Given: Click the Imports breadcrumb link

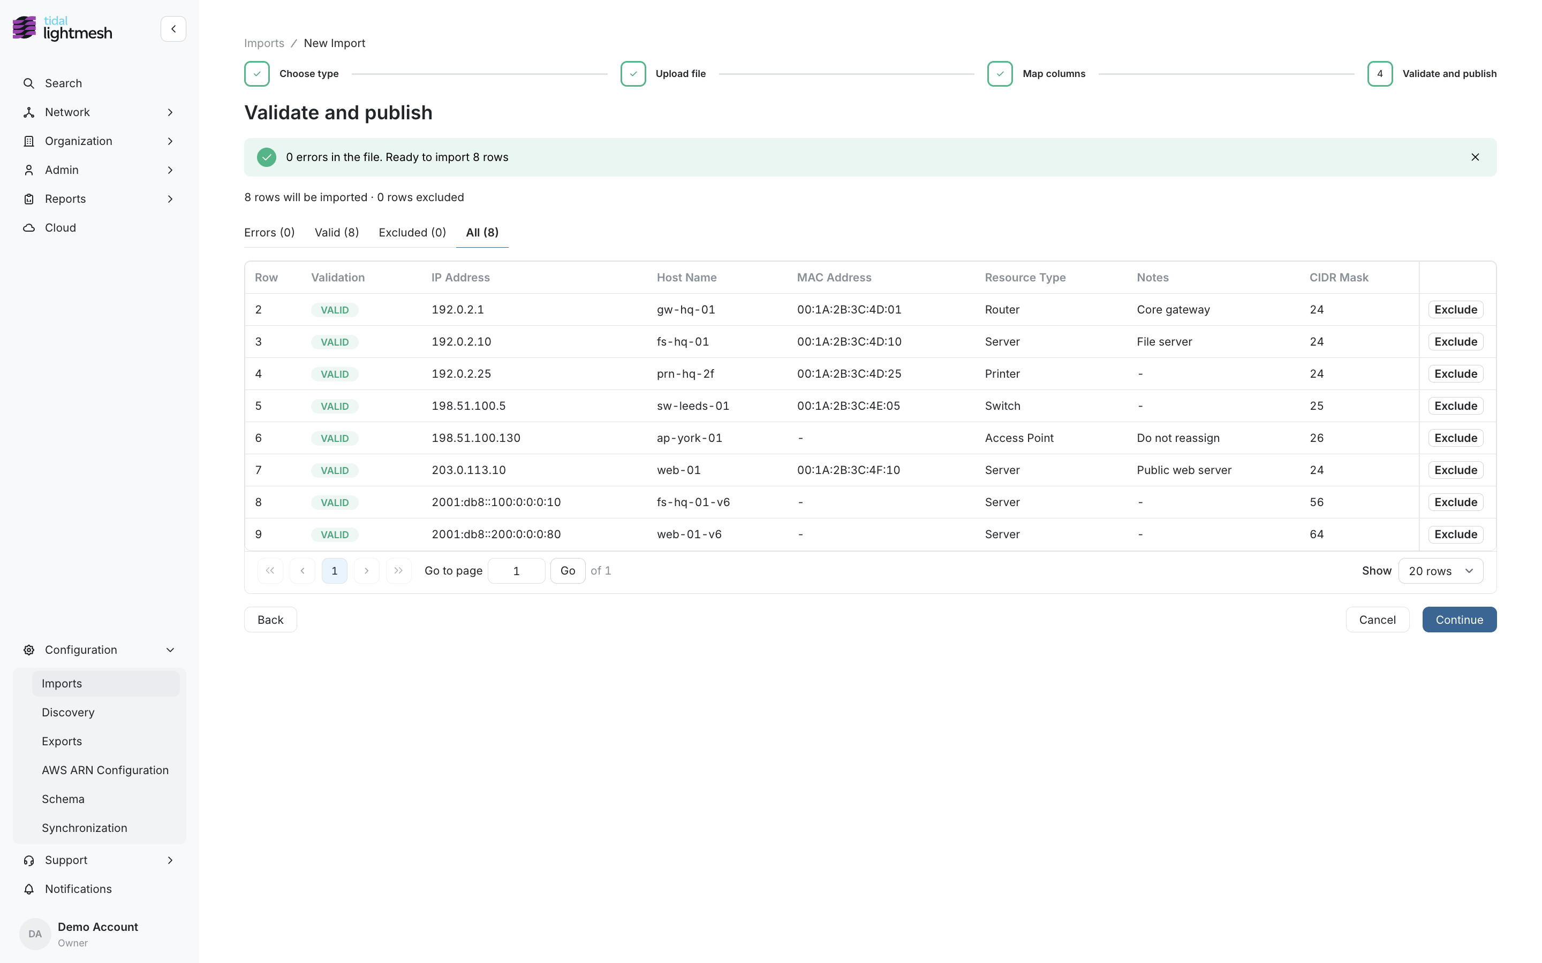Looking at the screenshot, I should [x=264, y=43].
